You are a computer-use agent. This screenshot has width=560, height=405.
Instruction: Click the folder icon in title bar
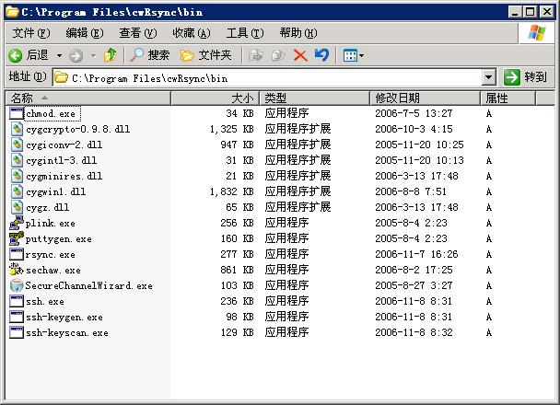12,12
